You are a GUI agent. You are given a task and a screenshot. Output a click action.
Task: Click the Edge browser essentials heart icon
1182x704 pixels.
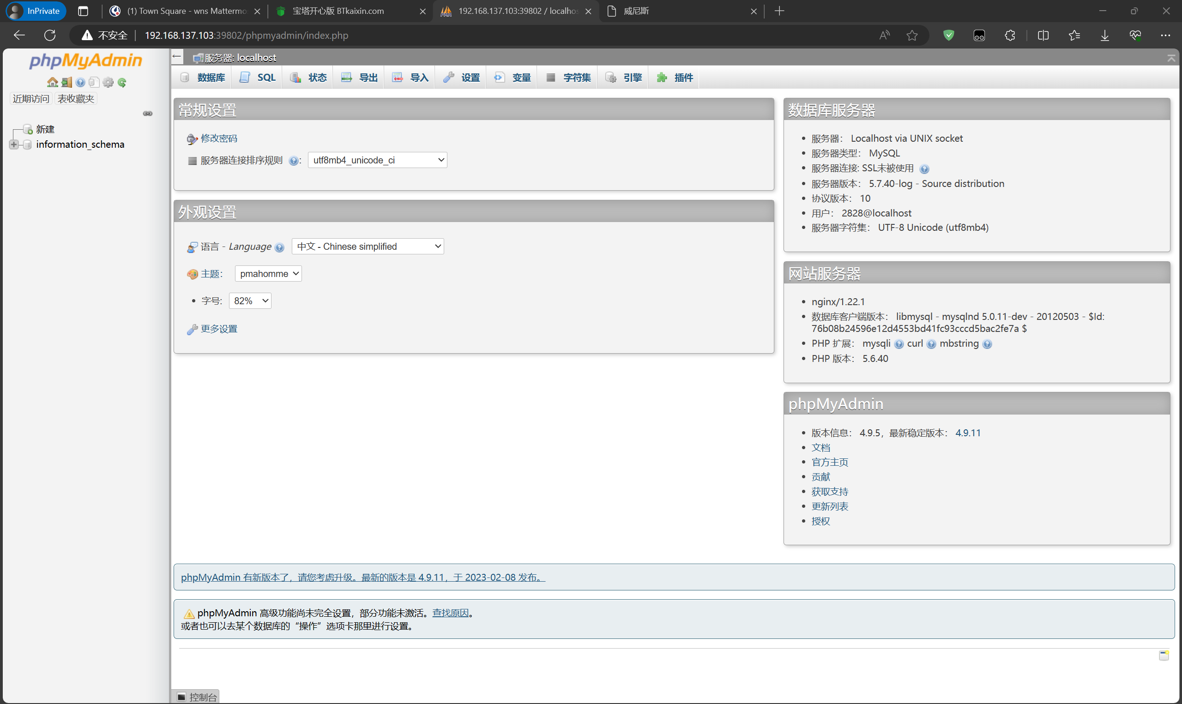click(x=1135, y=35)
